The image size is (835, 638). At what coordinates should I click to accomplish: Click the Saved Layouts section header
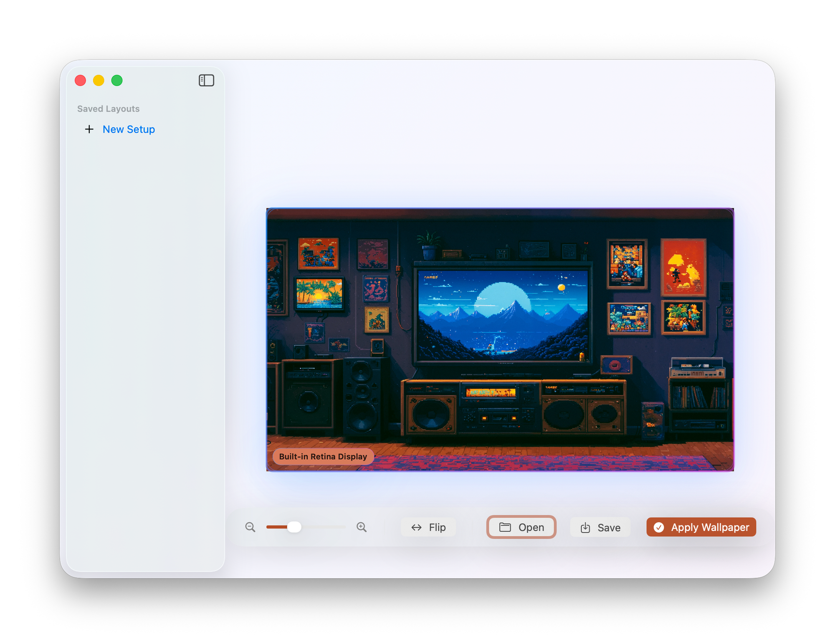108,109
